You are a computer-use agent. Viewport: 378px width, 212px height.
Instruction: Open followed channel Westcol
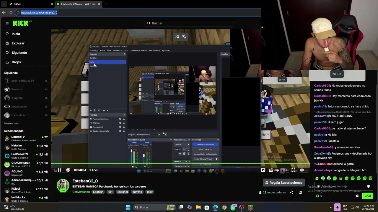click(26, 89)
